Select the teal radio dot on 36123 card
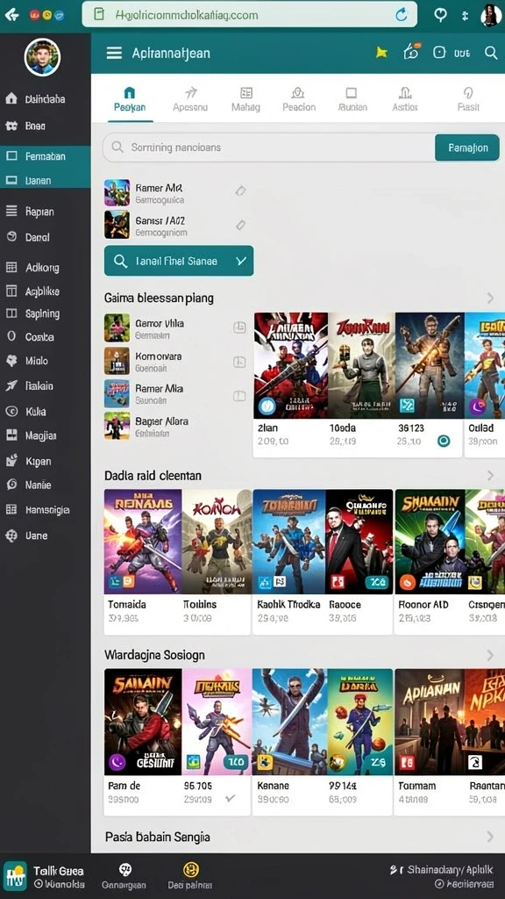 tap(443, 441)
